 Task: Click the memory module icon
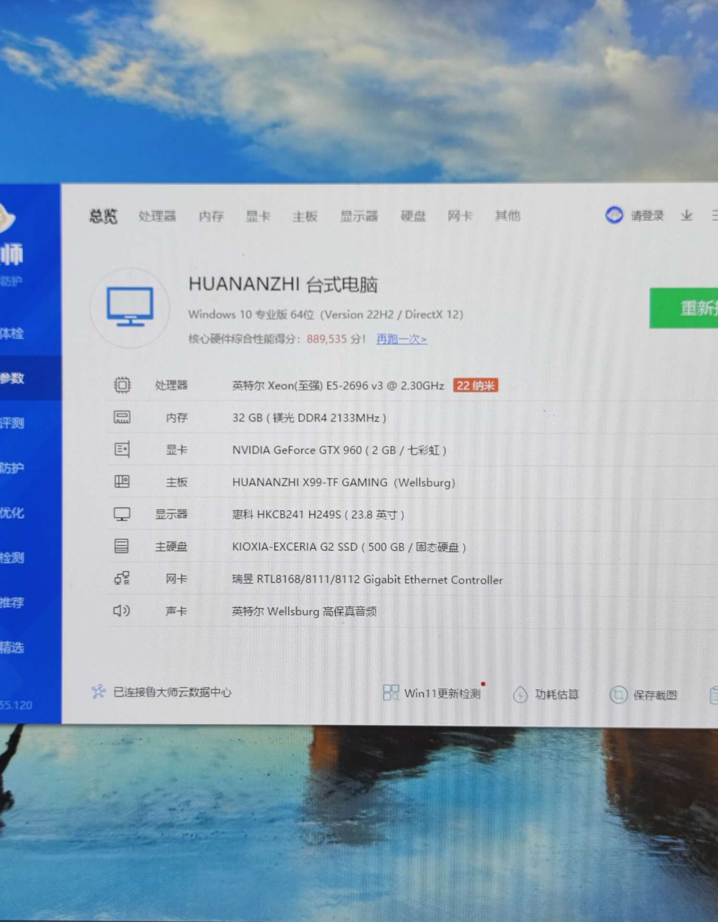tap(122, 417)
